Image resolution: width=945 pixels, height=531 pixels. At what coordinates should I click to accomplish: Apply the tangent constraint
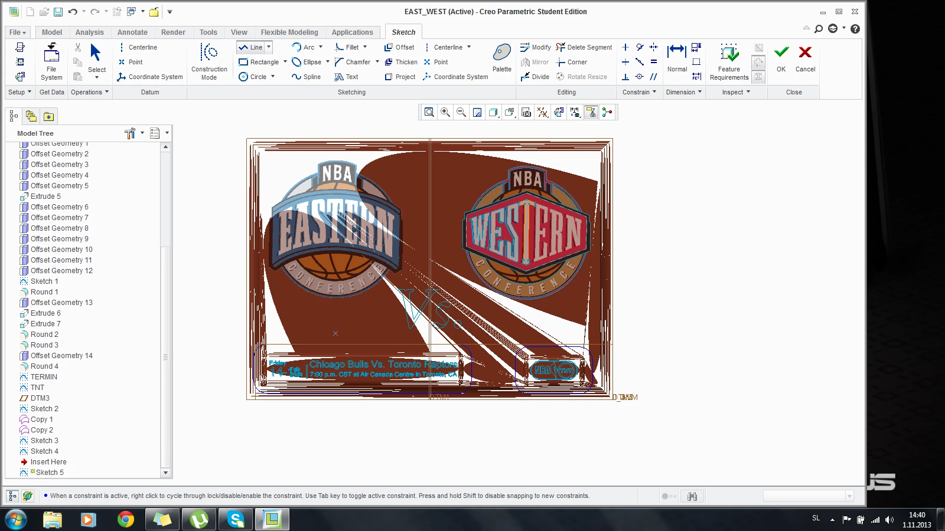click(x=640, y=47)
